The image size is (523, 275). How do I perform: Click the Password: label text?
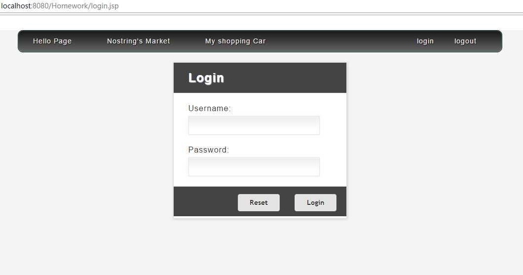[209, 150]
